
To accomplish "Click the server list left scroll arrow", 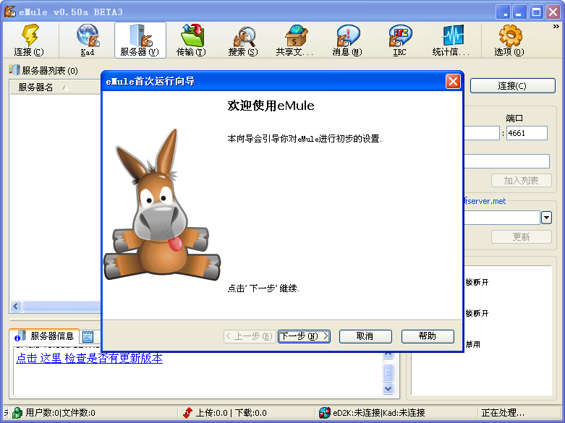I will 15,307.
